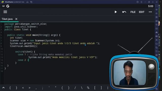
Task: Click the 'case 2 :' line
Action: 23,60
